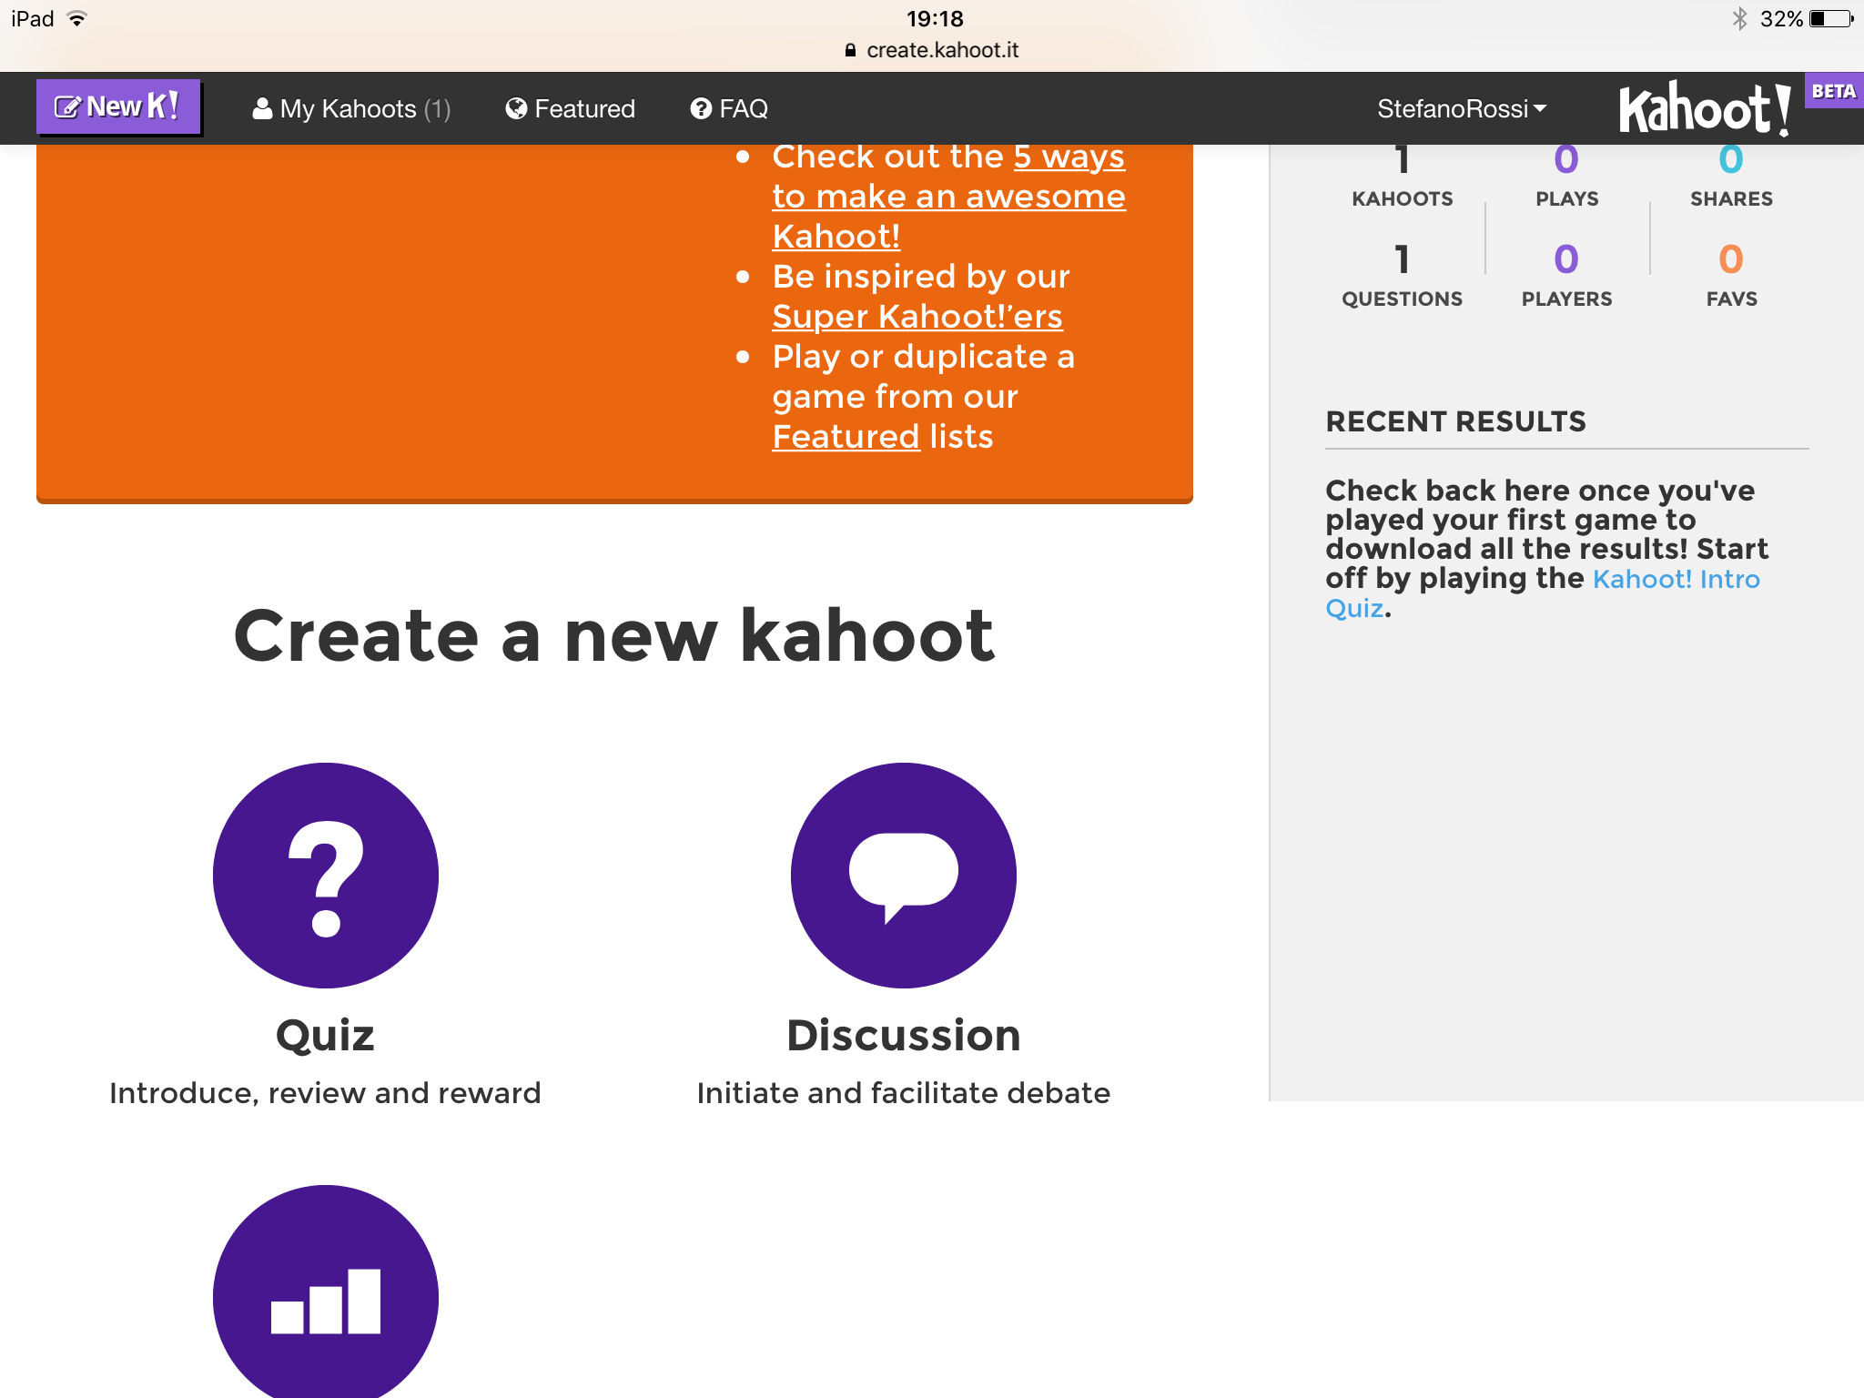Tap the BETA badge next to logo
The width and height of the screenshot is (1864, 1398).
point(1833,91)
